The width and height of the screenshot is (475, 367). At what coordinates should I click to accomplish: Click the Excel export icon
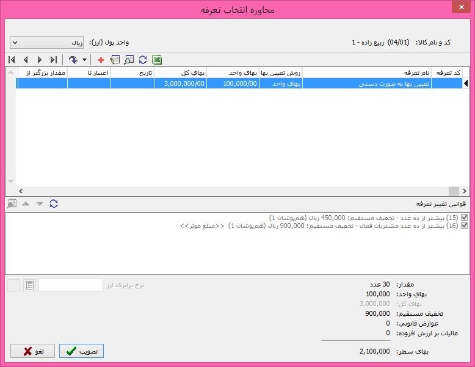click(x=157, y=60)
